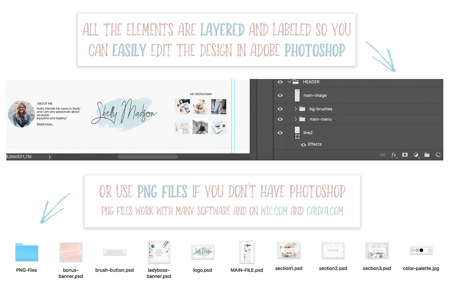The width and height of the screenshot is (450, 300).
Task: Click the line2 vector mask icon
Action: point(297,137)
